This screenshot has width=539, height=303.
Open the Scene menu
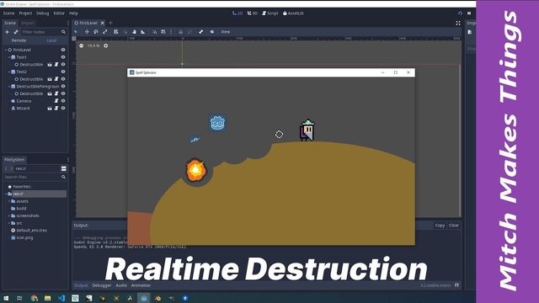pos(9,13)
